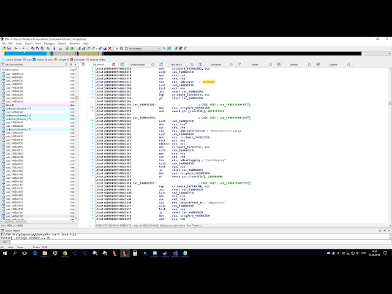Click the Library function legend color swatch
This screenshot has height=294, width=392.
(4, 59)
